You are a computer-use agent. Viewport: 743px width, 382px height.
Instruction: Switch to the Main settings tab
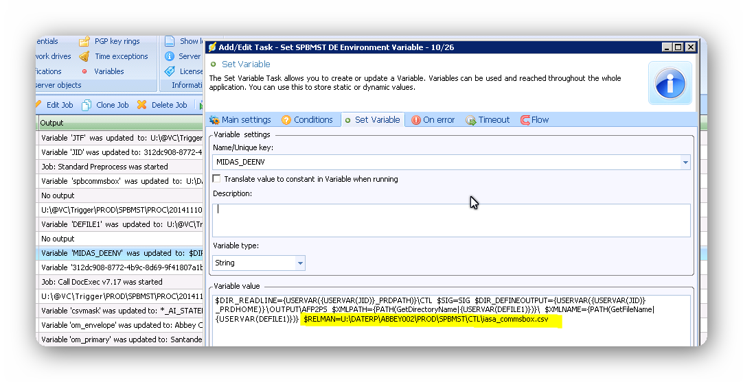pos(240,120)
